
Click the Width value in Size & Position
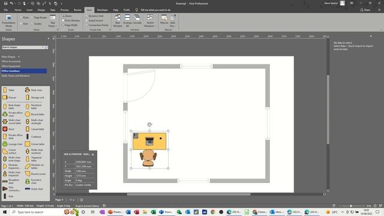pos(84,171)
